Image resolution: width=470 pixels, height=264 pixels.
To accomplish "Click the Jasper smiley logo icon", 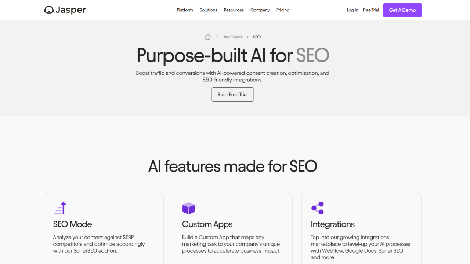I will [x=49, y=10].
